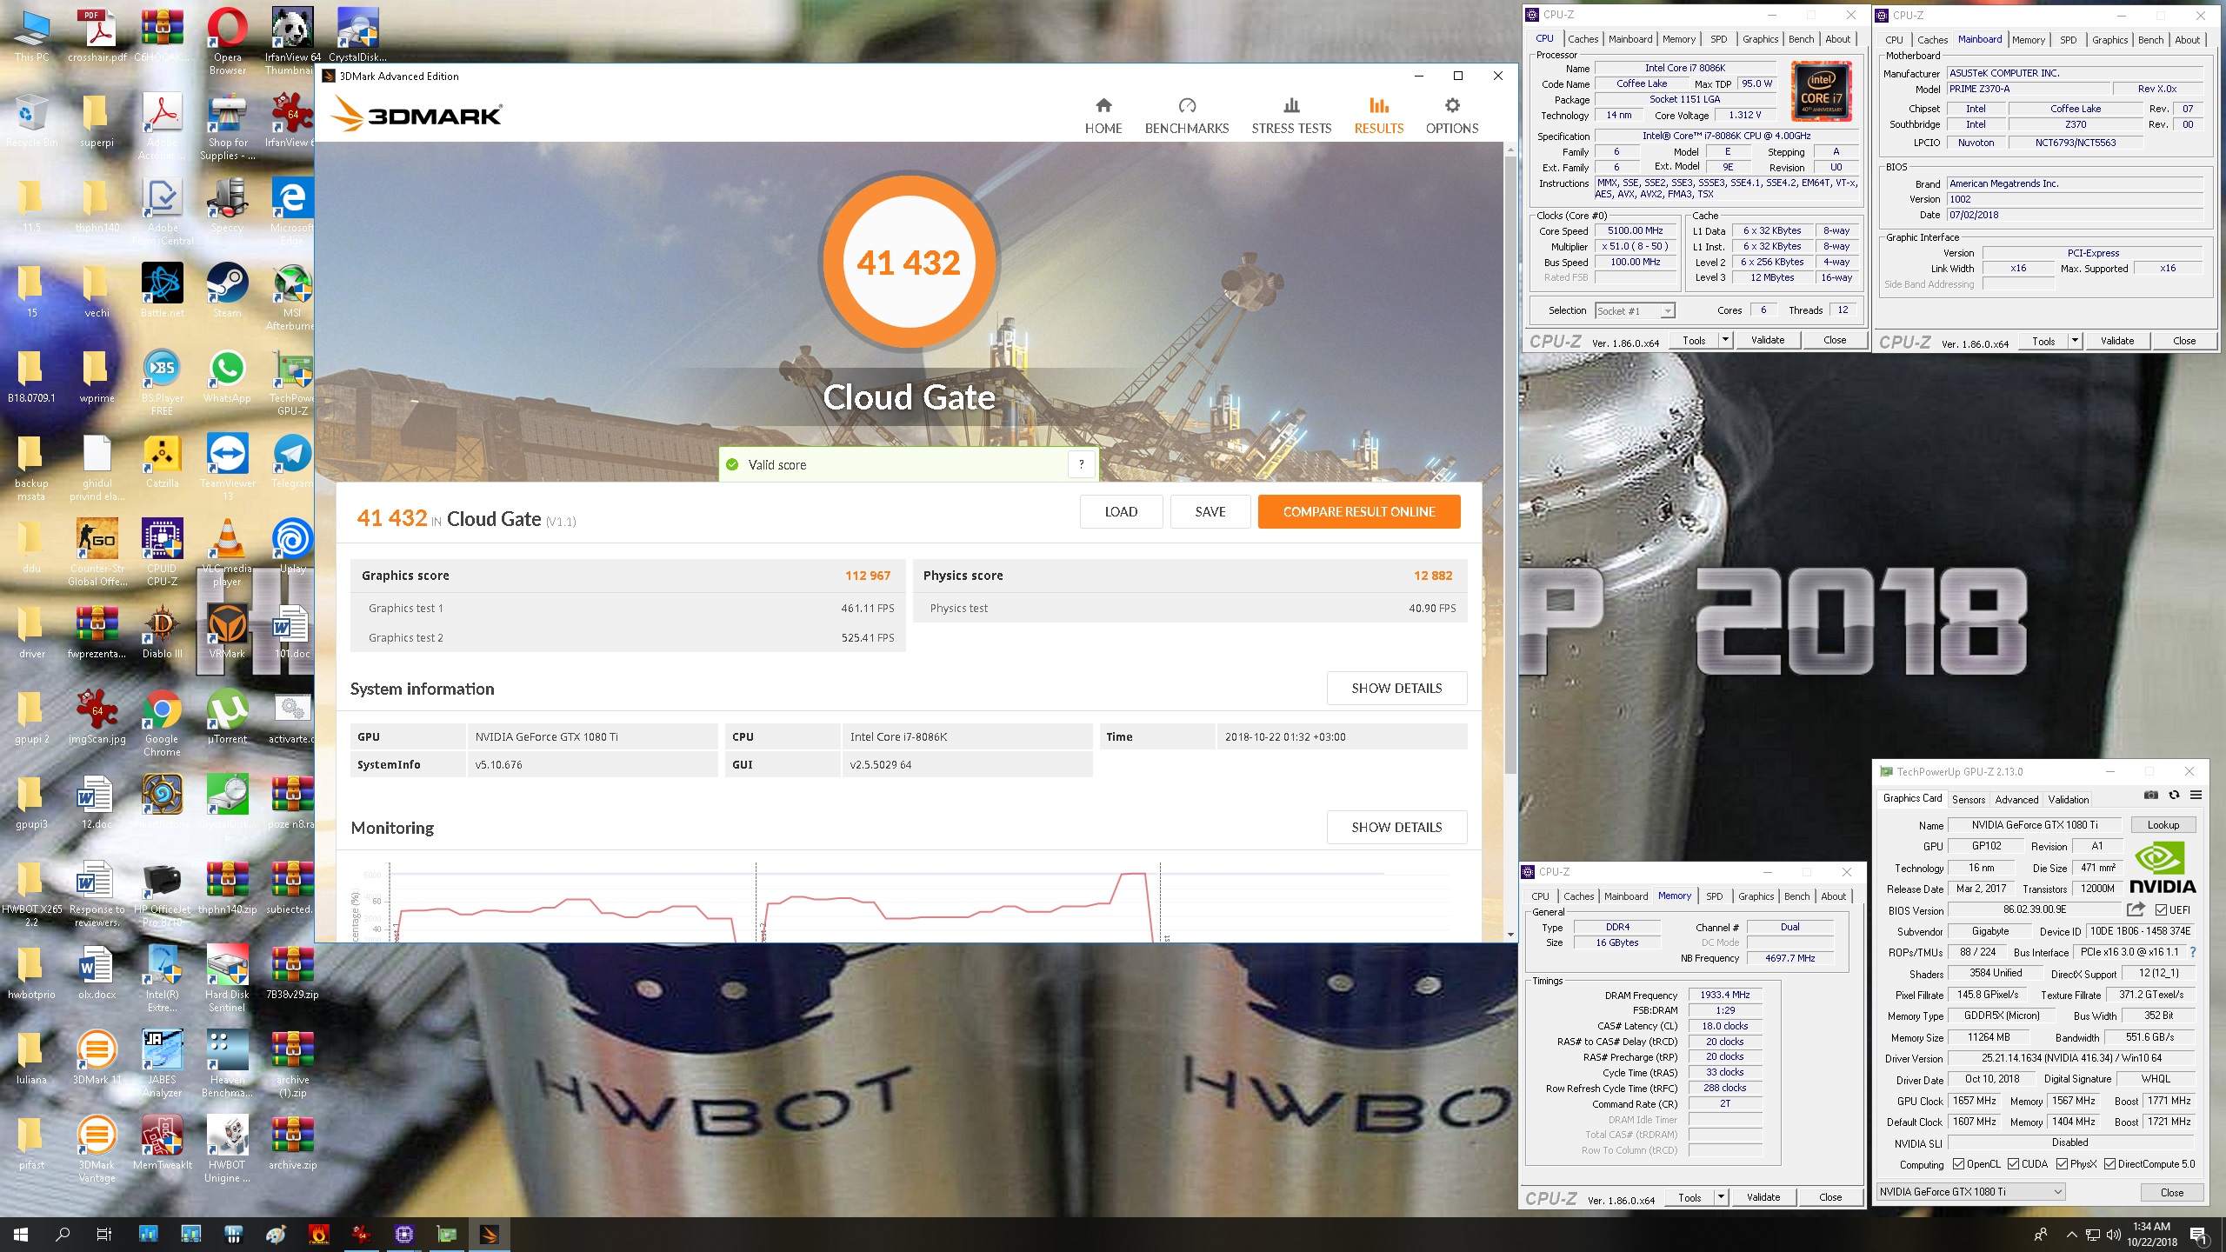Screen dimensions: 2226x1252
Task: Open the Recycle Bin icon
Action: click(31, 120)
